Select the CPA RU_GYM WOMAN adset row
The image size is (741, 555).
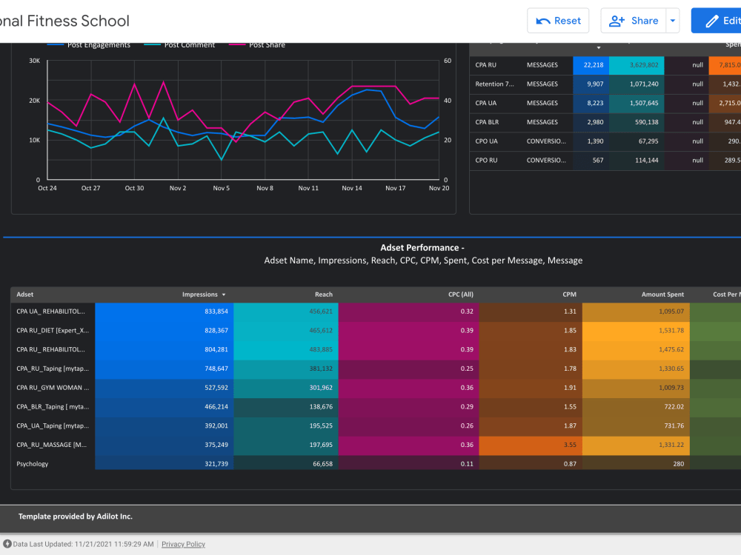pyautogui.click(x=376, y=388)
